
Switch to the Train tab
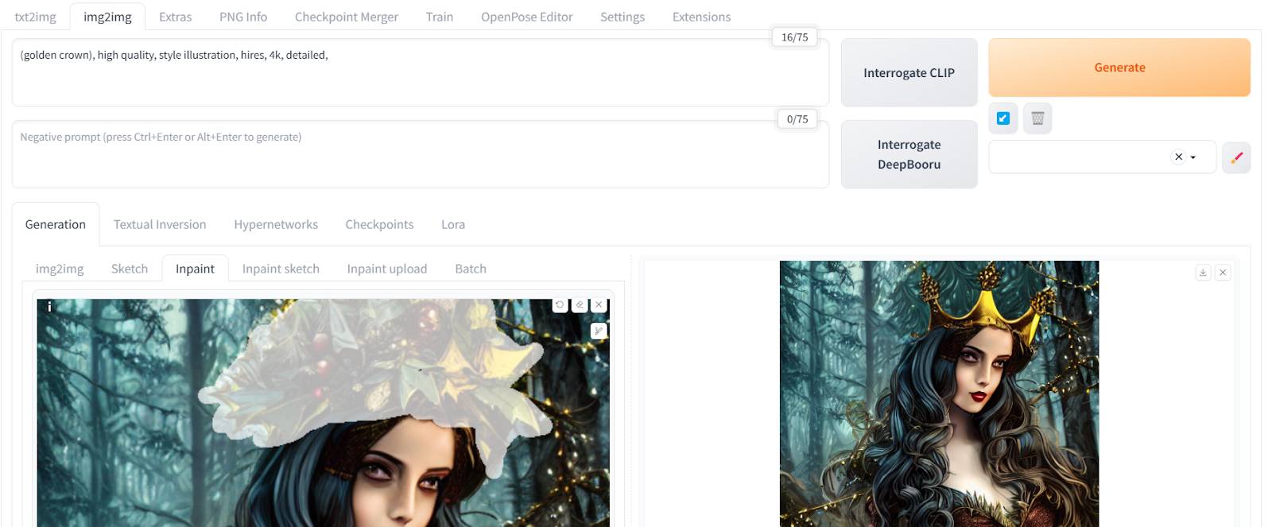tap(439, 17)
